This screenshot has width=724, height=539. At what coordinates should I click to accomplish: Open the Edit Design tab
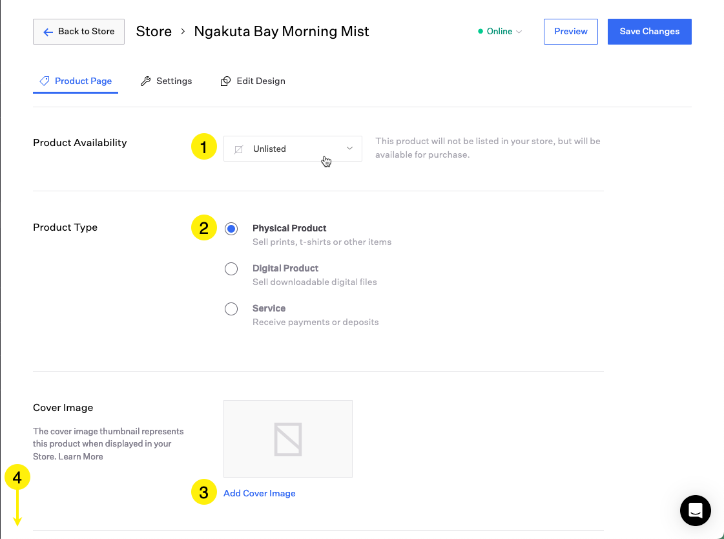tap(260, 81)
